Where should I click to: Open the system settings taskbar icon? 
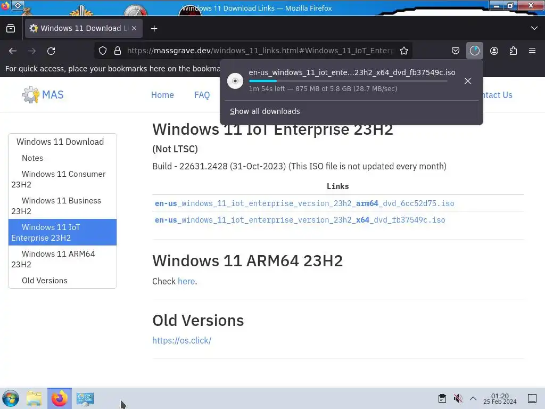(x=85, y=398)
